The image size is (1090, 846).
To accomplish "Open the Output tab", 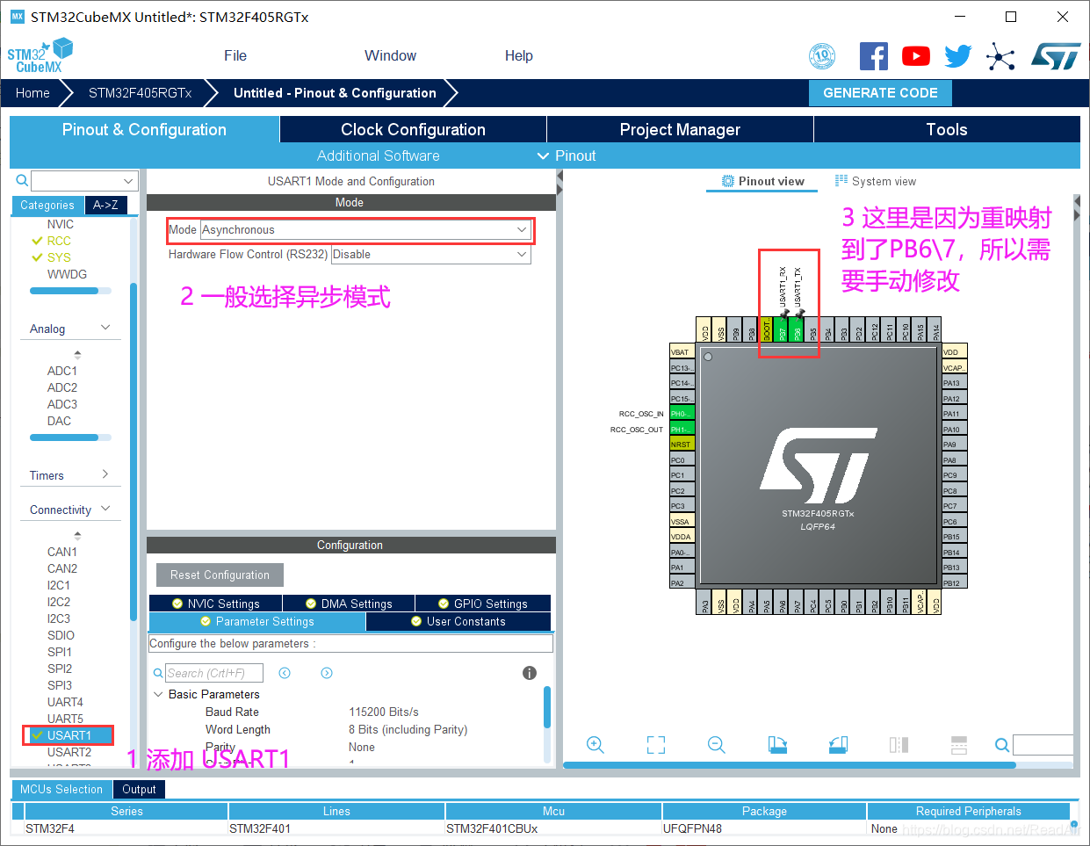I will coord(139,789).
